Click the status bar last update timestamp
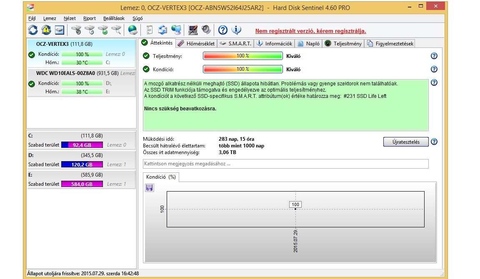The image size is (480, 279). 83,274
